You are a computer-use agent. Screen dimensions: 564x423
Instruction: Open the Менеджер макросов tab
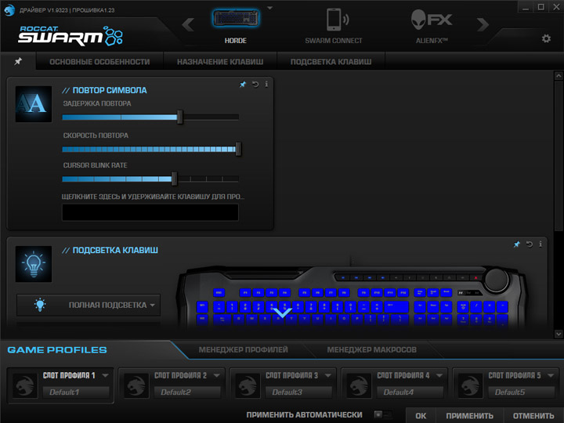click(371, 349)
